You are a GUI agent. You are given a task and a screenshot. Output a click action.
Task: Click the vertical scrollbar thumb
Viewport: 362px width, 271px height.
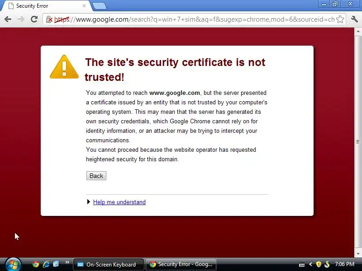358,142
